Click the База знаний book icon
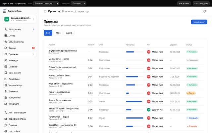Image resolution: width=212 pixels, height=133 pixels. 6,73
